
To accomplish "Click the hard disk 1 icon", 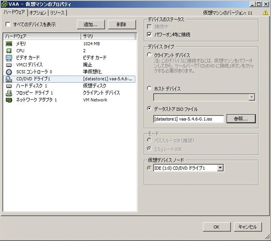I will (9, 86).
